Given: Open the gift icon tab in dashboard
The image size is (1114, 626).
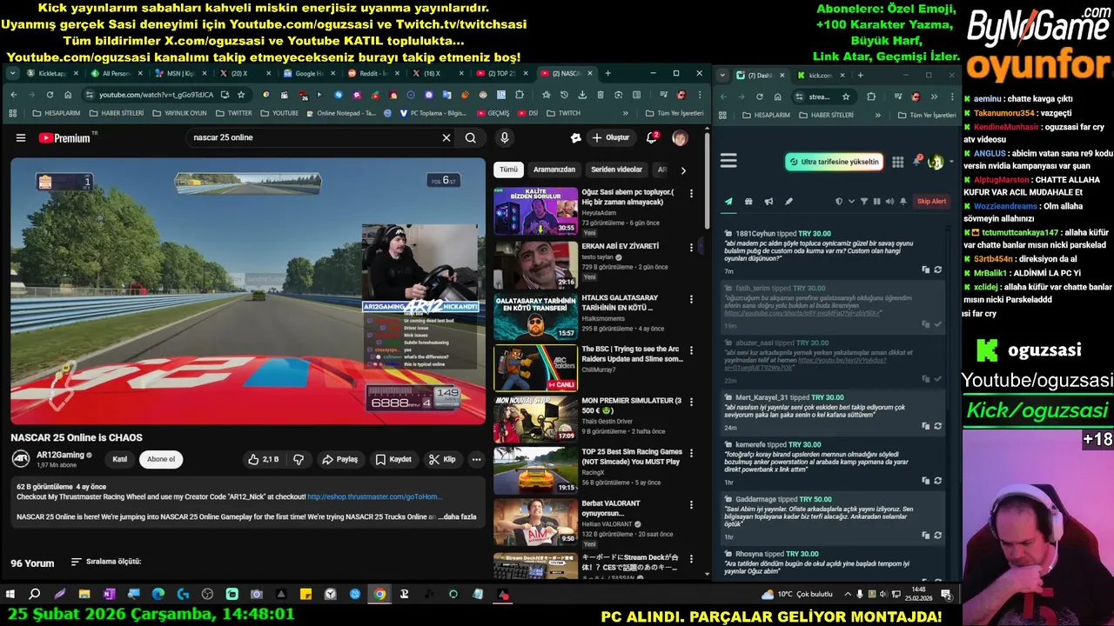Looking at the screenshot, I should (x=748, y=202).
